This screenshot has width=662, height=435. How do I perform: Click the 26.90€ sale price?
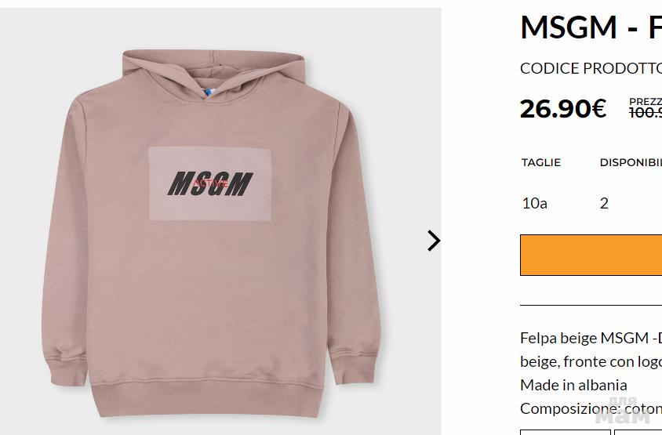(563, 109)
